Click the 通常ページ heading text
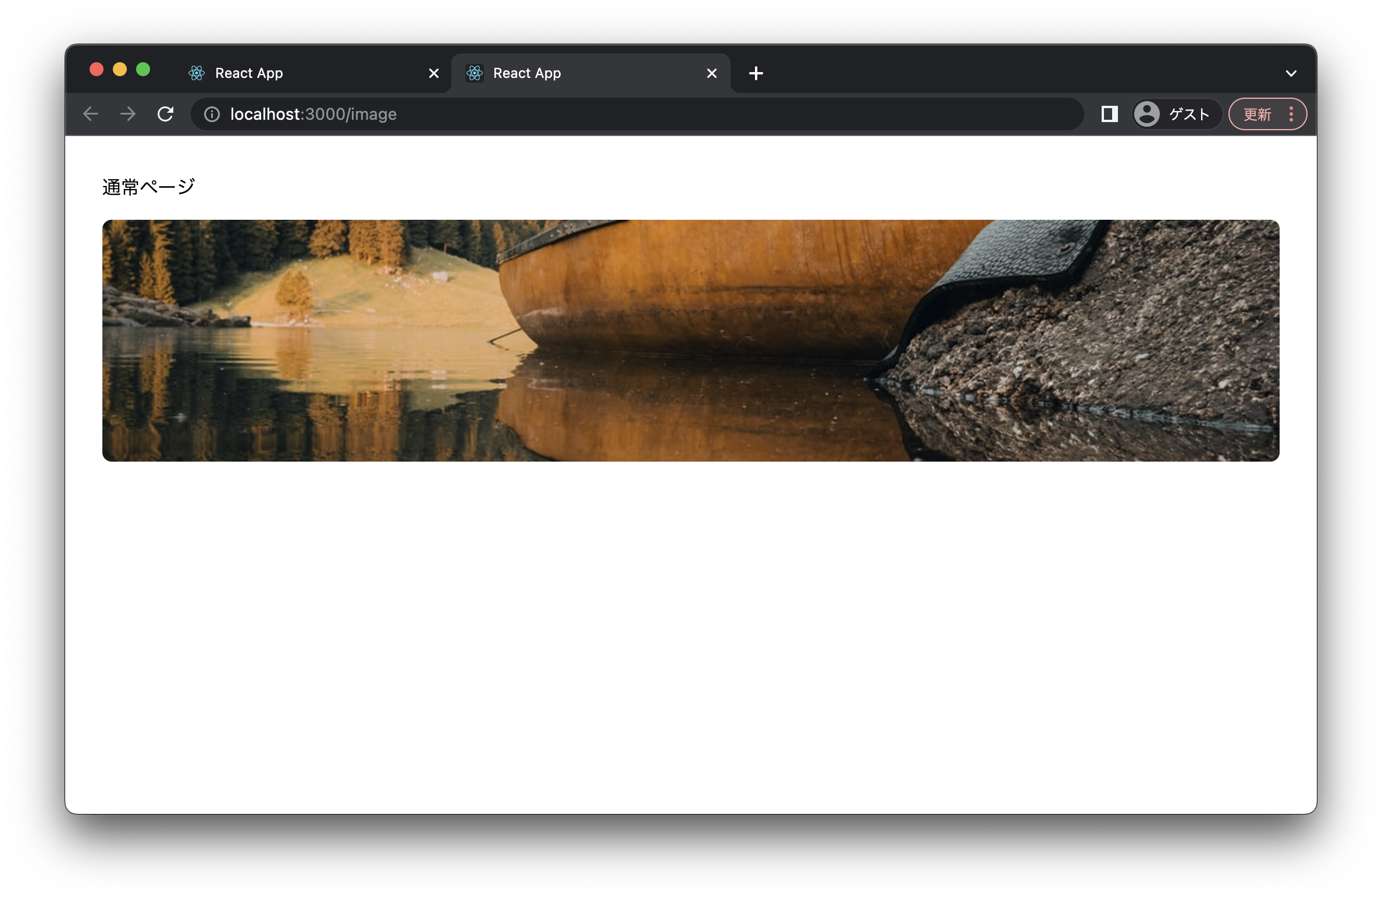 (x=148, y=187)
